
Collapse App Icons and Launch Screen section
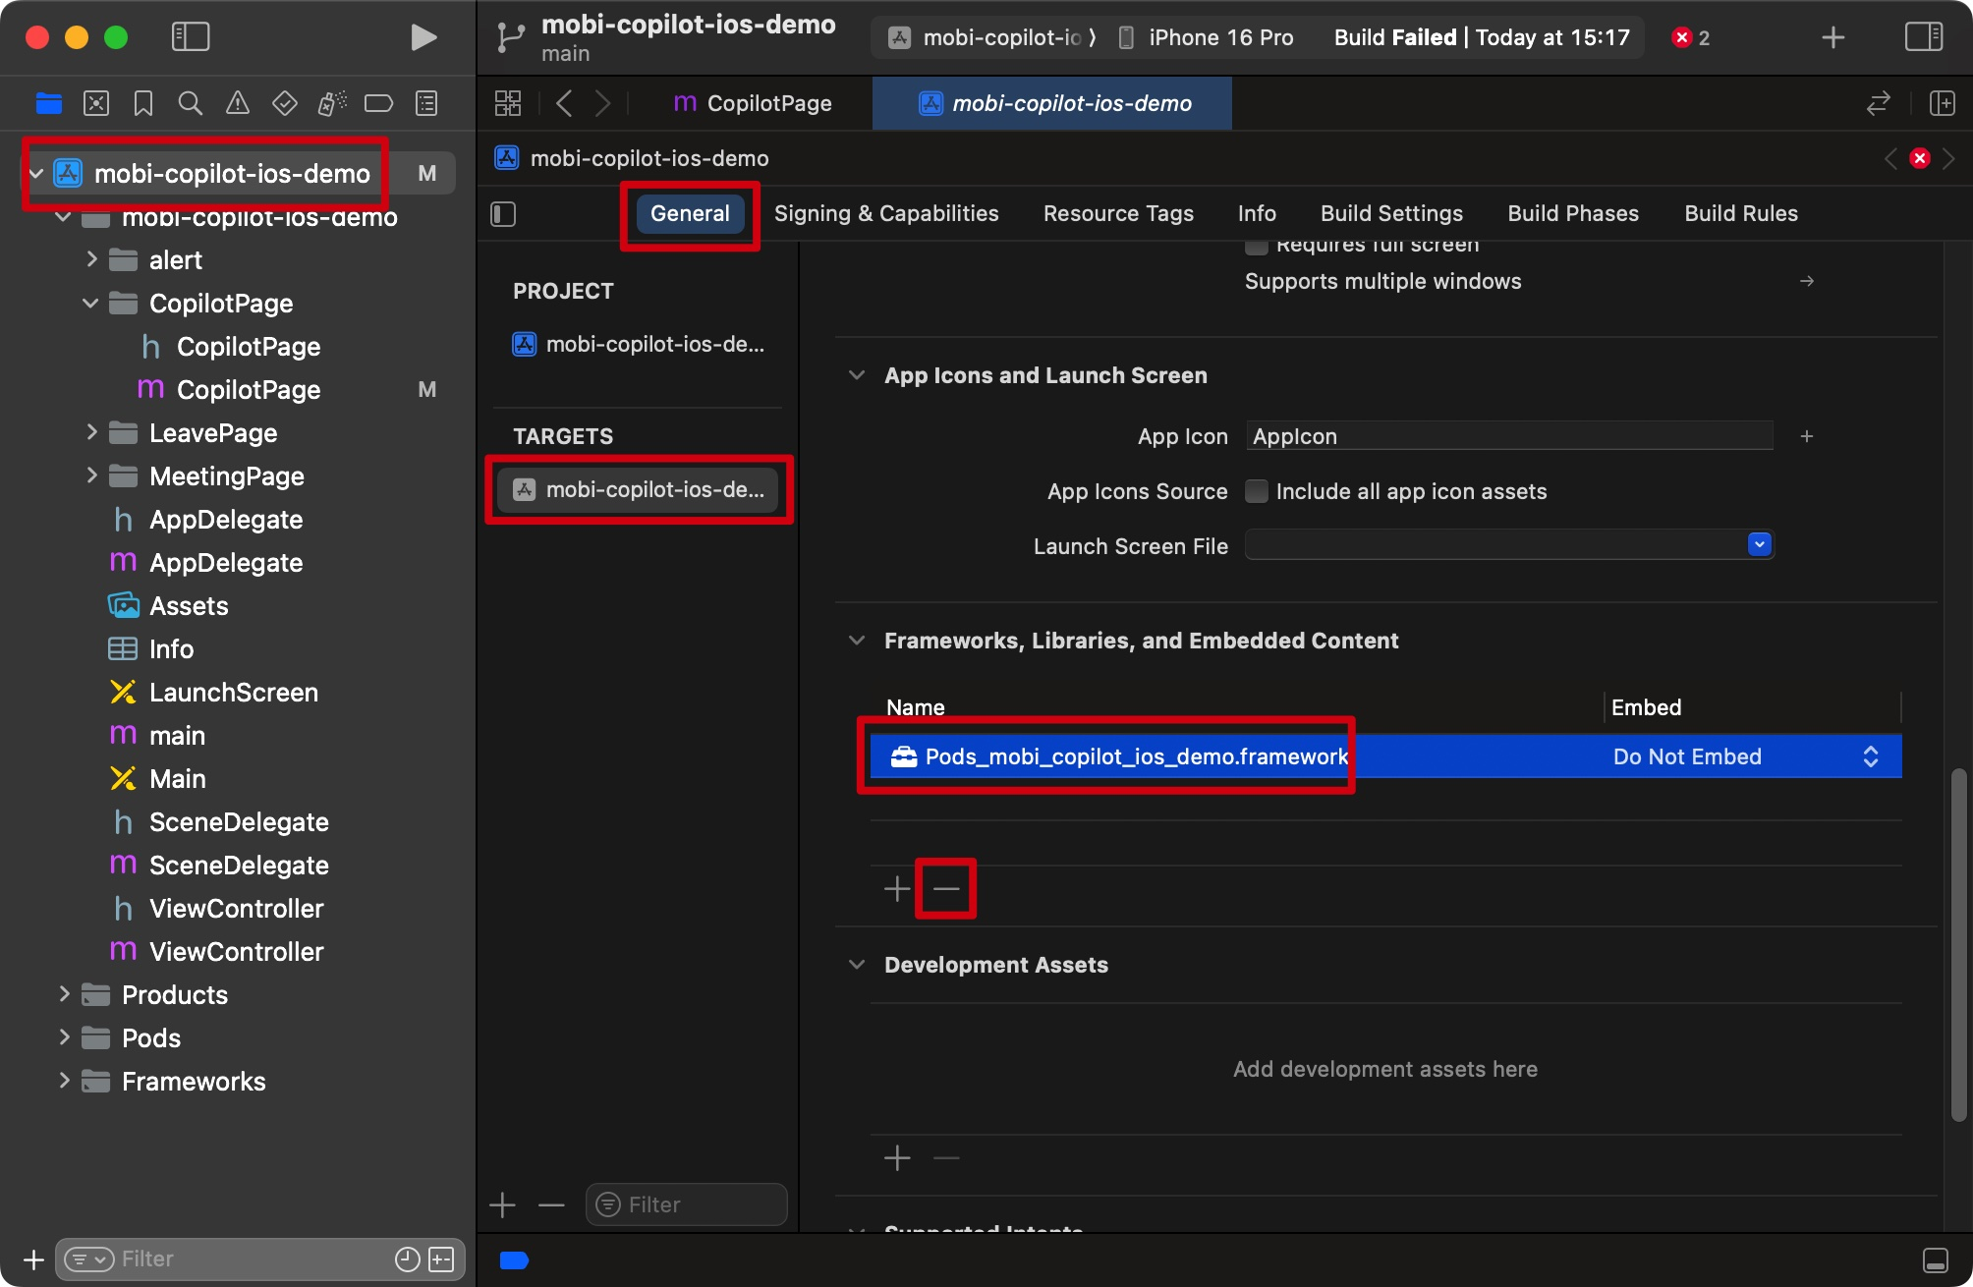point(857,375)
